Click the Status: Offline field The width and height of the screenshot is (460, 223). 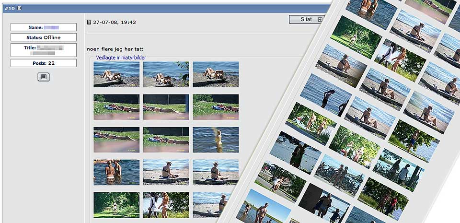click(44, 37)
